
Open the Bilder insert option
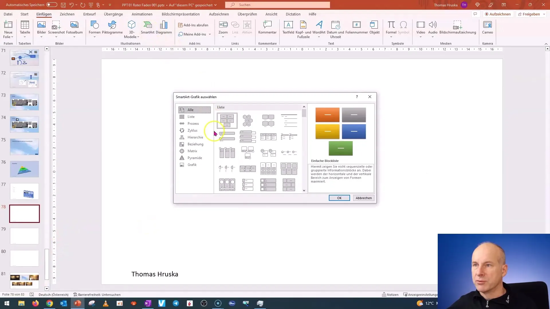42,29
